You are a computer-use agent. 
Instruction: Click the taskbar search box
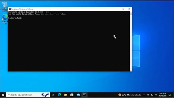click(x=28, y=95)
